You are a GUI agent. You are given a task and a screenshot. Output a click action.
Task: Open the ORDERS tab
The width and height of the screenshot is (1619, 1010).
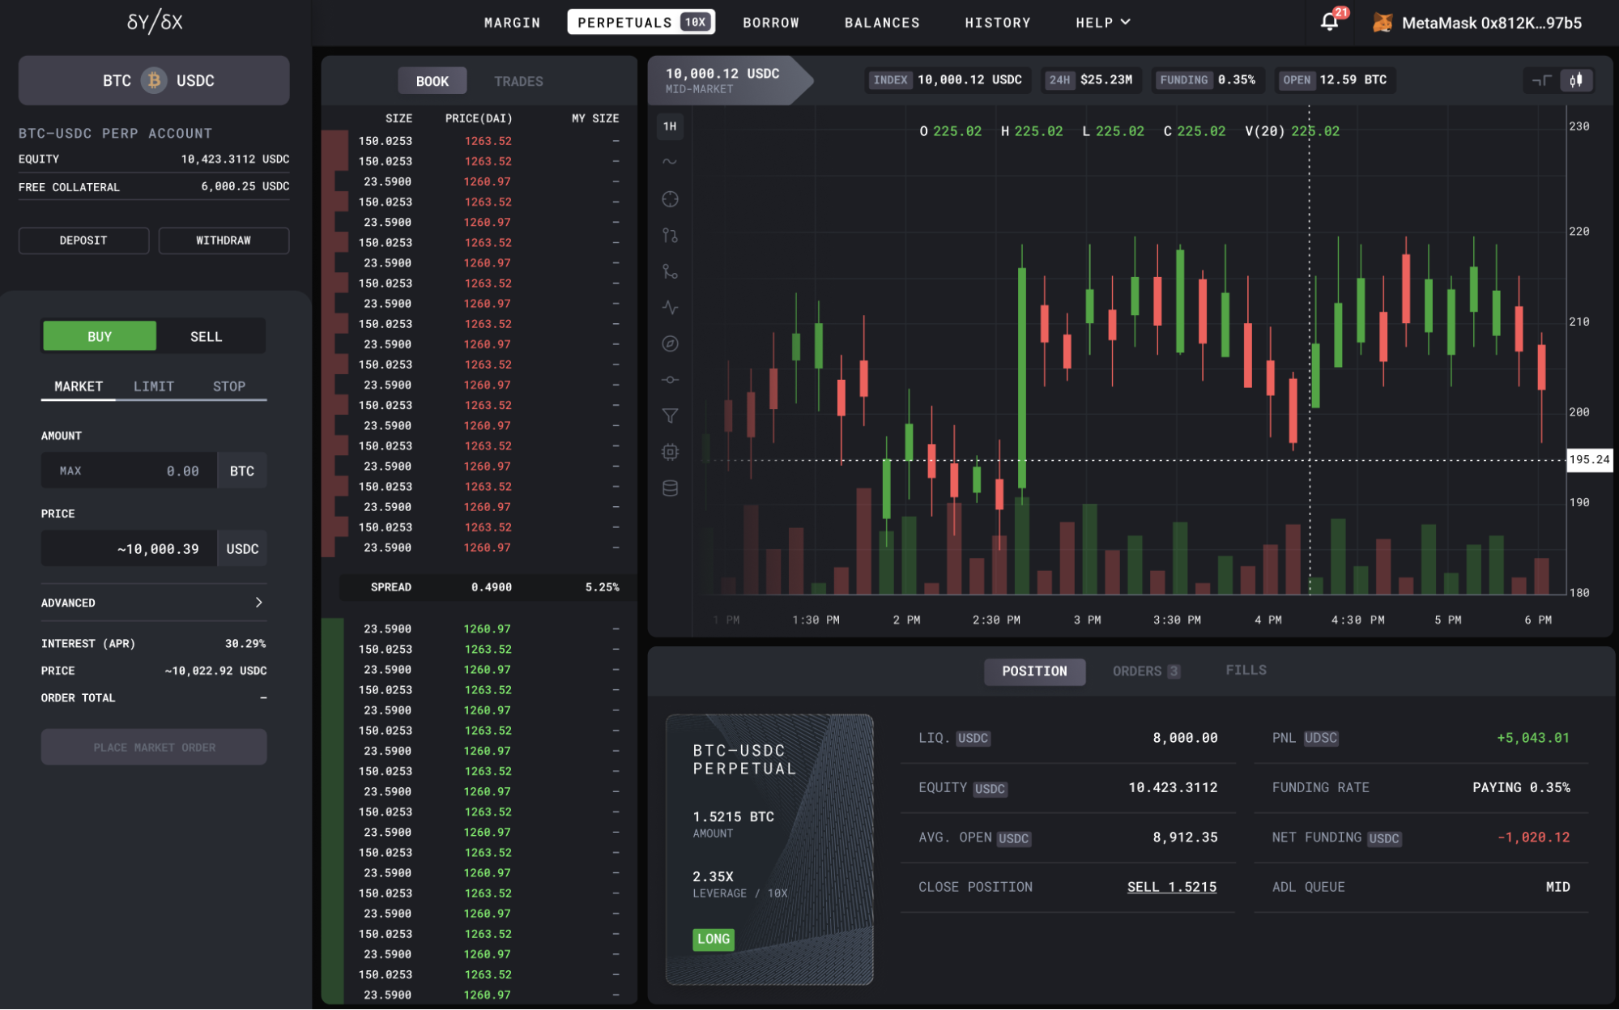1144,671
